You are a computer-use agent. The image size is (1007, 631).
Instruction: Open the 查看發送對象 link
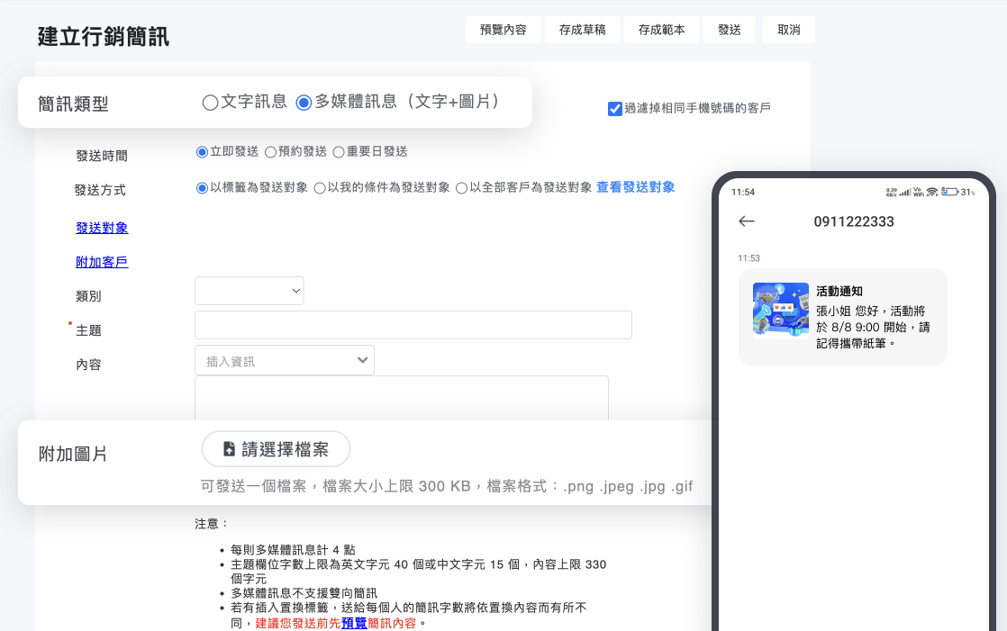[x=635, y=187]
